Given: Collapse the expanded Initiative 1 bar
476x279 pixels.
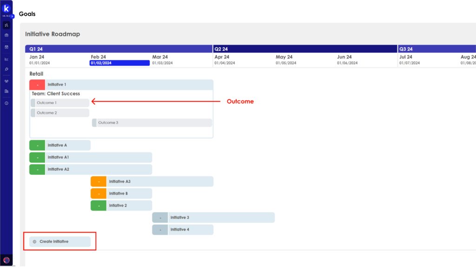Looking at the screenshot, I should [x=129, y=85].
